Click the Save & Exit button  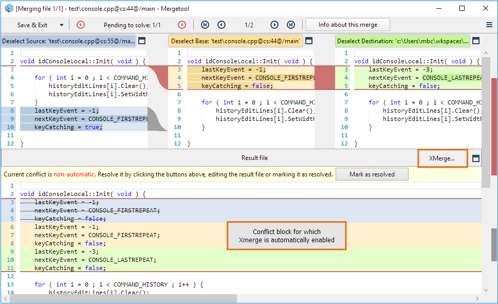[x=32, y=25]
